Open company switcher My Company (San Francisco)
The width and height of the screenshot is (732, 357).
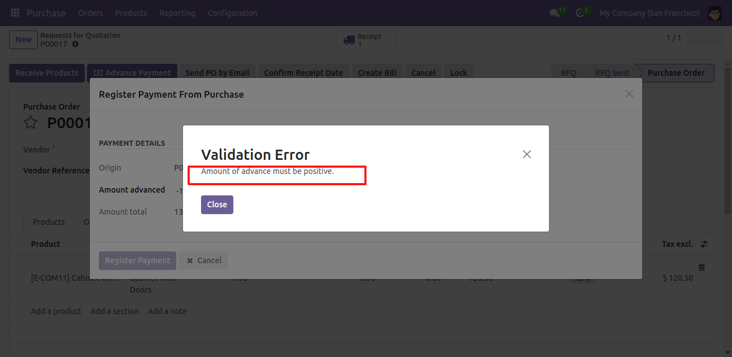point(650,12)
